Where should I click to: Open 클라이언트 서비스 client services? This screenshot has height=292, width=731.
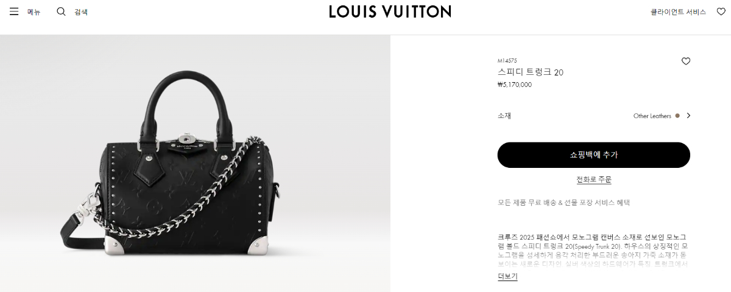pos(678,12)
